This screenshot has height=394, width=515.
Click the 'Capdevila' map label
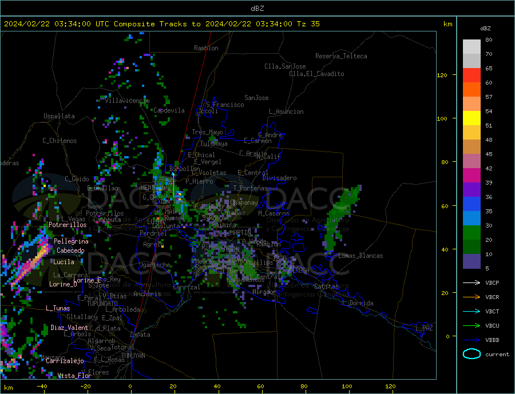[169, 110]
